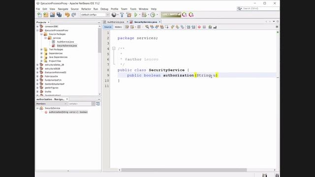The image size is (315, 177).
Task: Open the default config dropdown
Action: (x=94, y=15)
